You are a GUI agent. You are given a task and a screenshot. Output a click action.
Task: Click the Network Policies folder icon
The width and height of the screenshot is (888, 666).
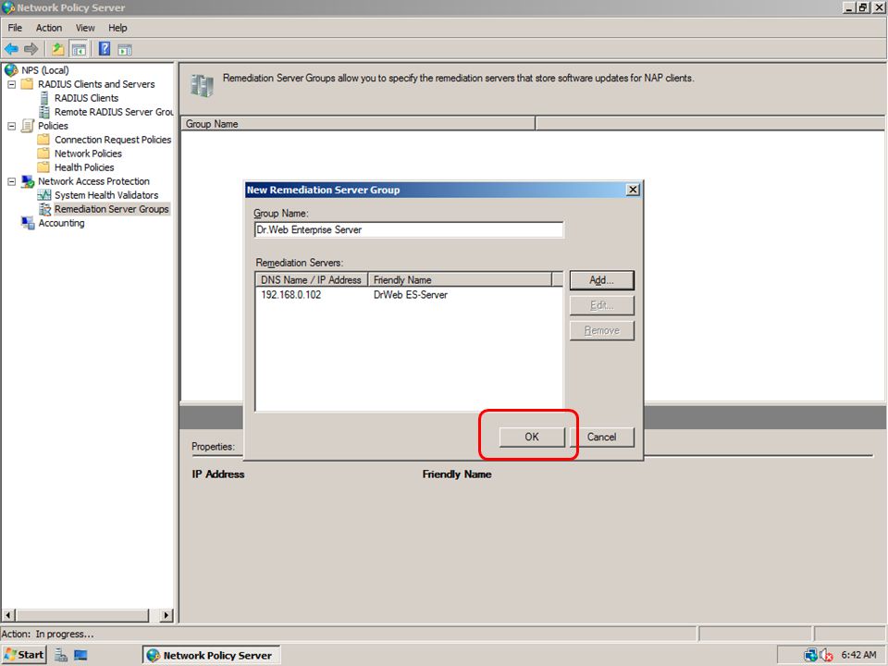[43, 154]
